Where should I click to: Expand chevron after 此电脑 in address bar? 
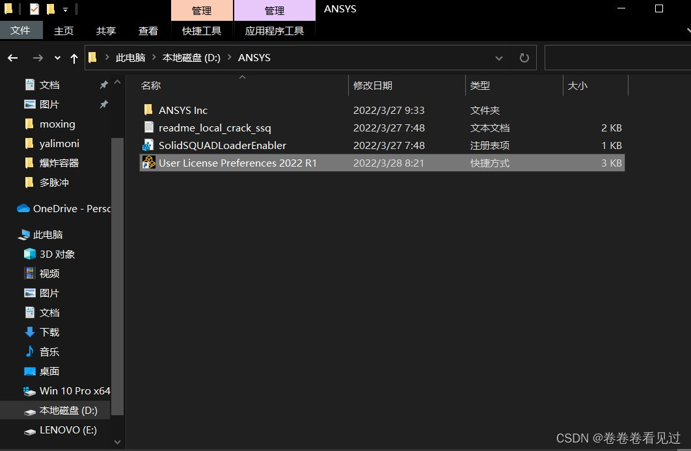coord(154,57)
